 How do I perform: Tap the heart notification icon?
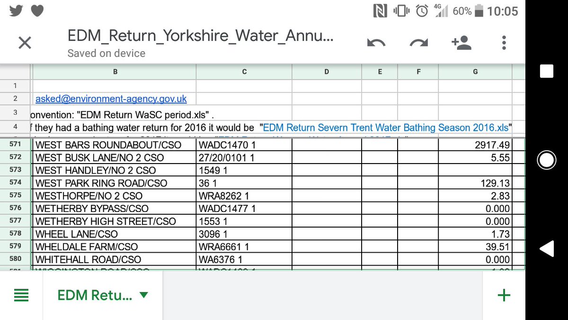pyautogui.click(x=37, y=10)
